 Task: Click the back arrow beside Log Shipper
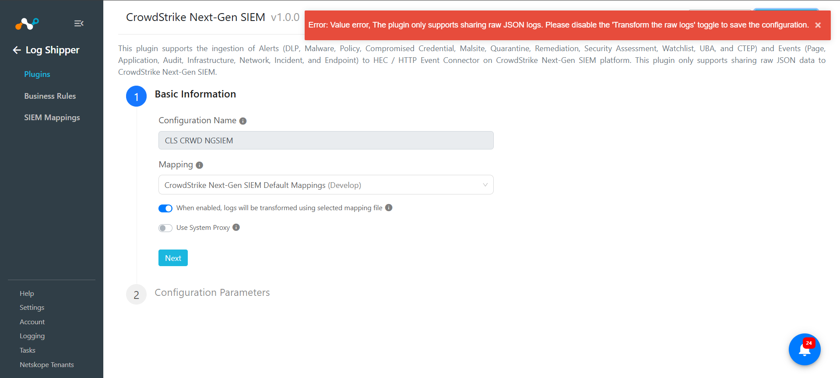click(17, 50)
